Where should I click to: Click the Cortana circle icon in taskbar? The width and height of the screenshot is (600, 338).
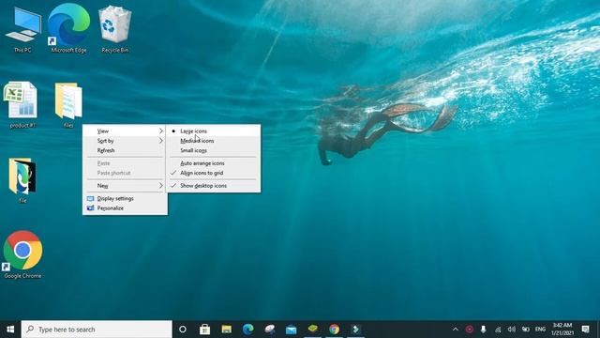[183, 330]
